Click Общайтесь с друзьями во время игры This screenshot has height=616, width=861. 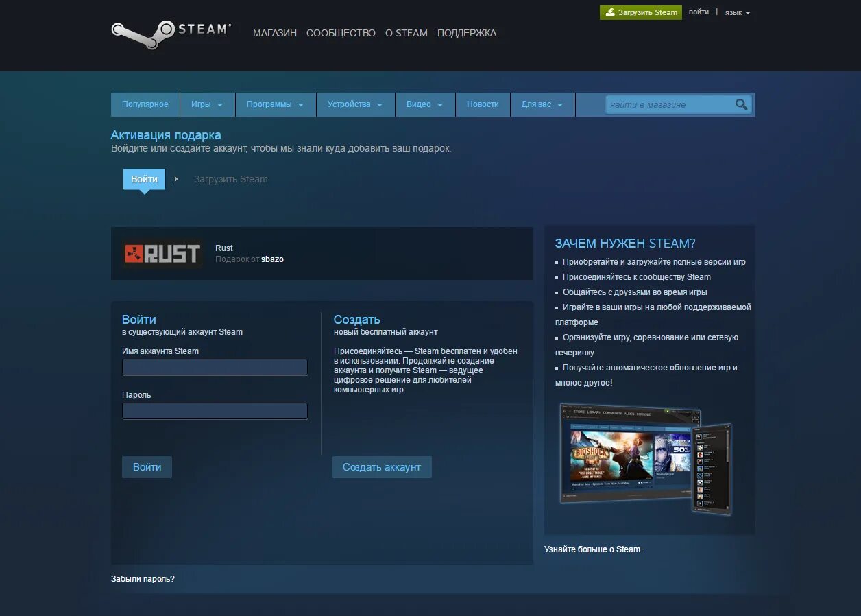(x=635, y=292)
